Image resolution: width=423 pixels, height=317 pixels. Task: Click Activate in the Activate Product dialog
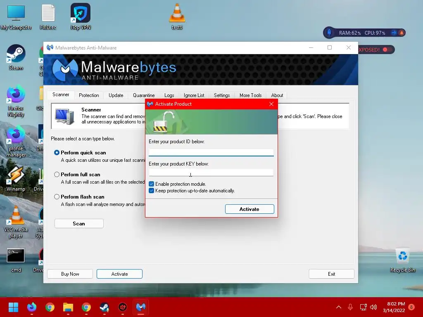pos(250,209)
